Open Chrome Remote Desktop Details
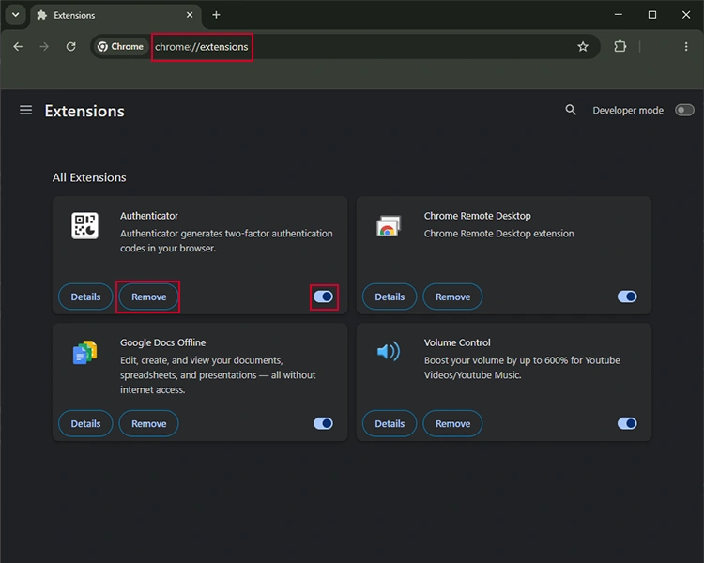This screenshot has height=563, width=704. pyautogui.click(x=390, y=297)
